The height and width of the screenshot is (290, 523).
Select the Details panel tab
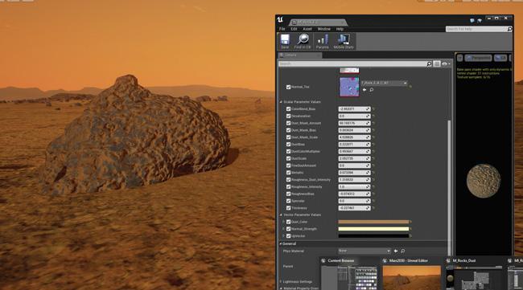(x=299, y=55)
